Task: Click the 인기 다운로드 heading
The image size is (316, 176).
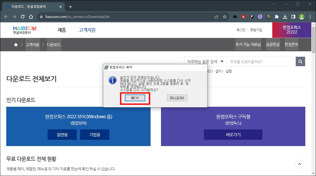Action: [21, 100]
